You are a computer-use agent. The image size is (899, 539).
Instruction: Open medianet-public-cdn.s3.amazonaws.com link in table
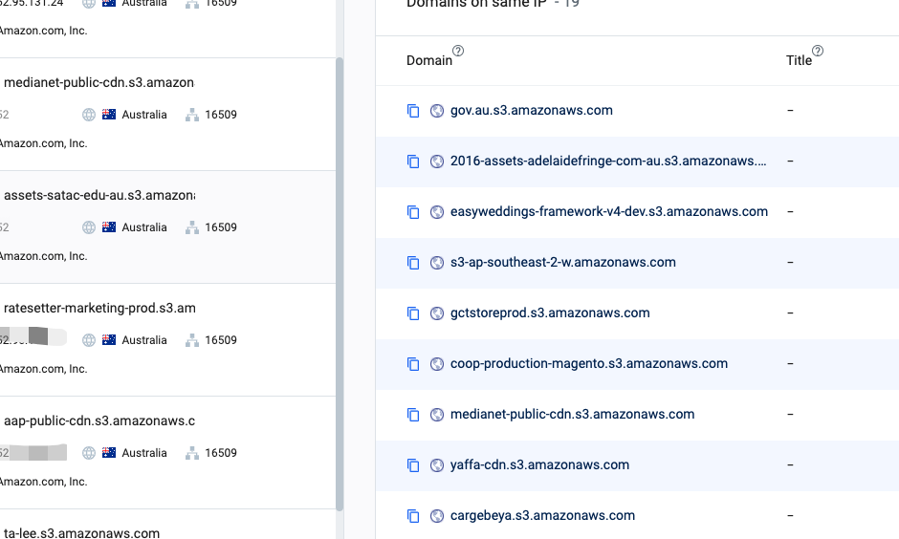[572, 414]
